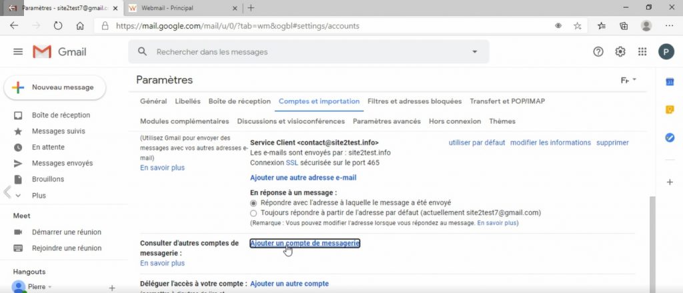Switch to Webmail - Principal browser tab
683x293 pixels.
(183, 8)
